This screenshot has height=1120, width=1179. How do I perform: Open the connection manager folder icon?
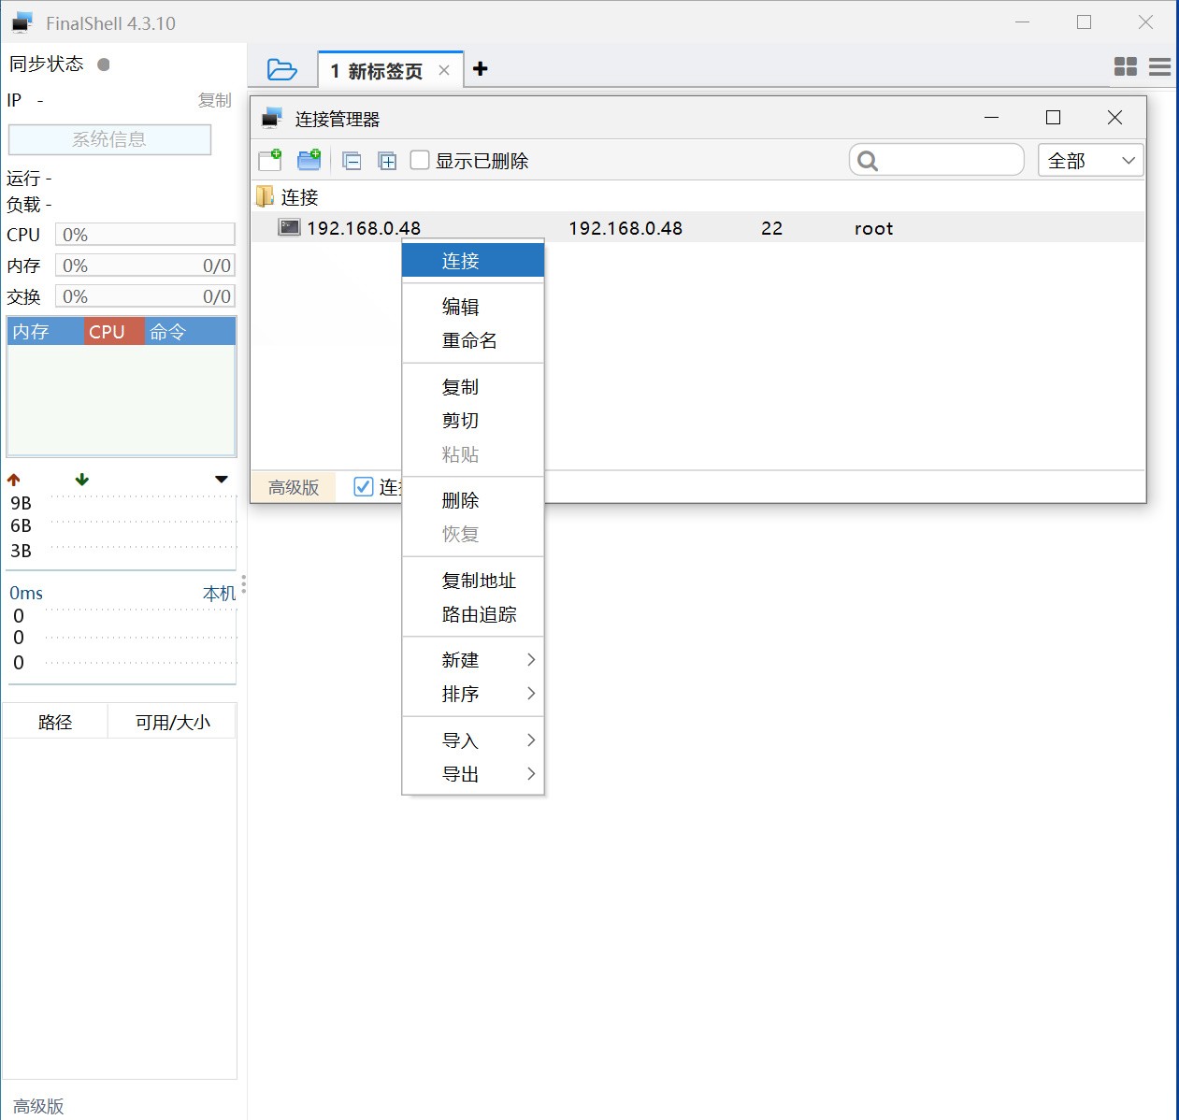(x=281, y=70)
